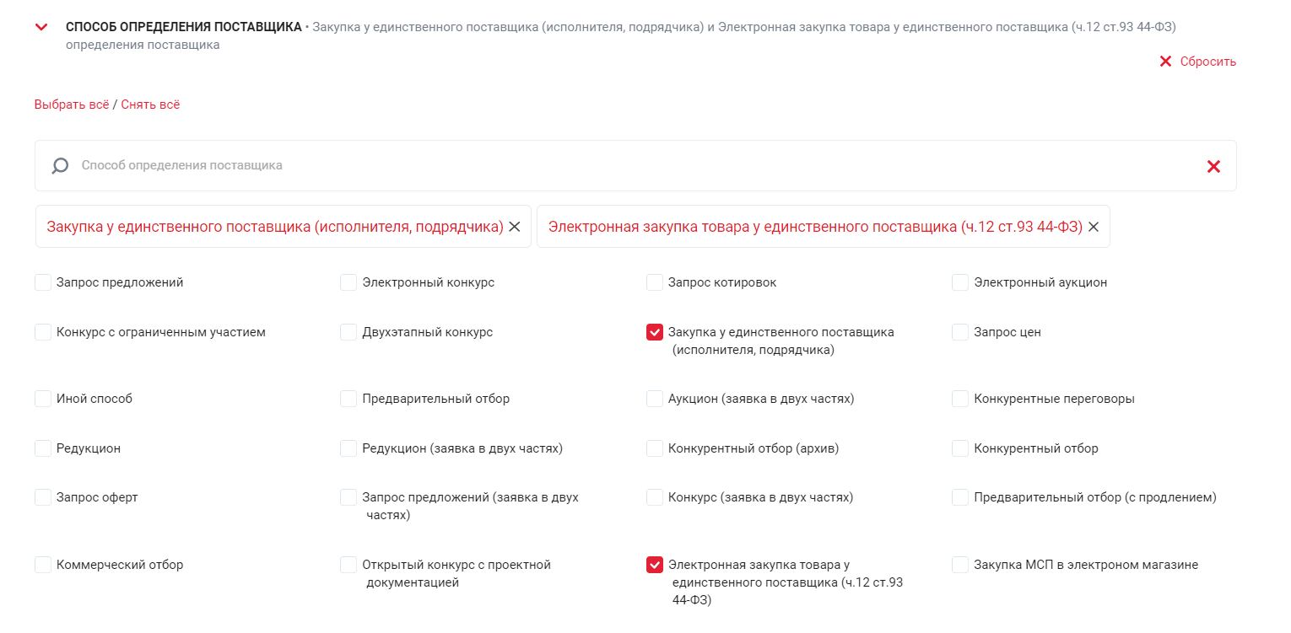Clear search field with red X icon
The image size is (1291, 633).
[x=1213, y=167]
